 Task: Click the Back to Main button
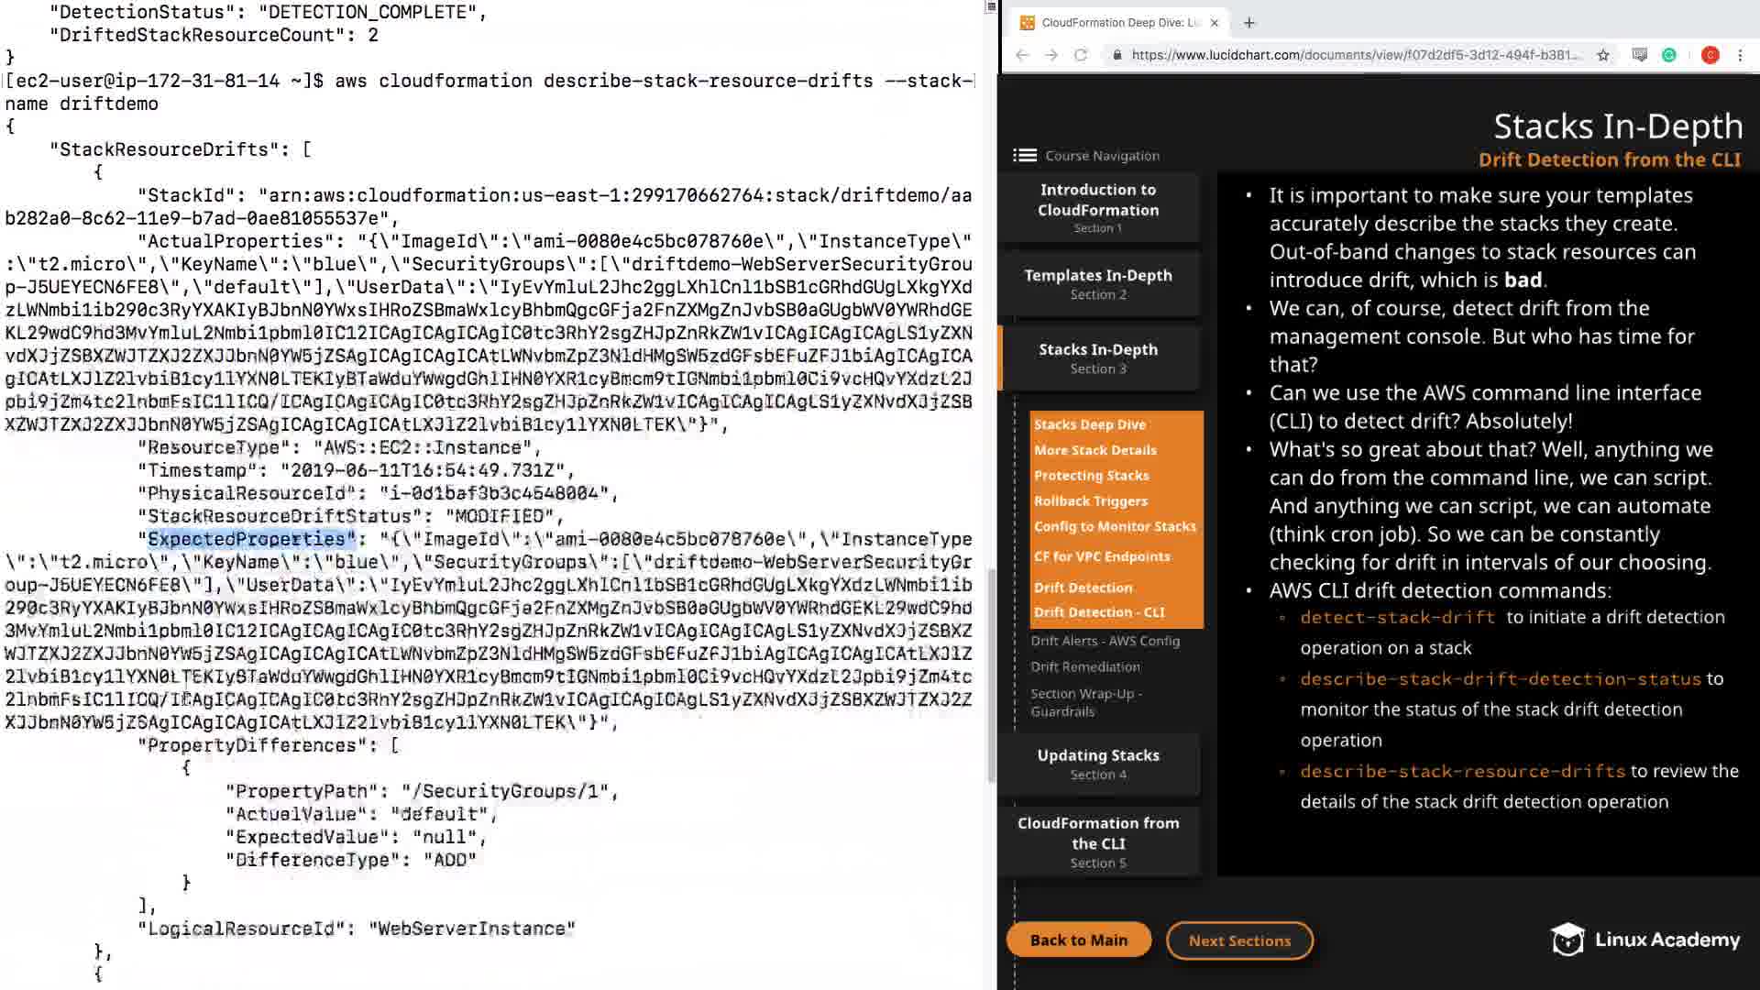tap(1078, 940)
